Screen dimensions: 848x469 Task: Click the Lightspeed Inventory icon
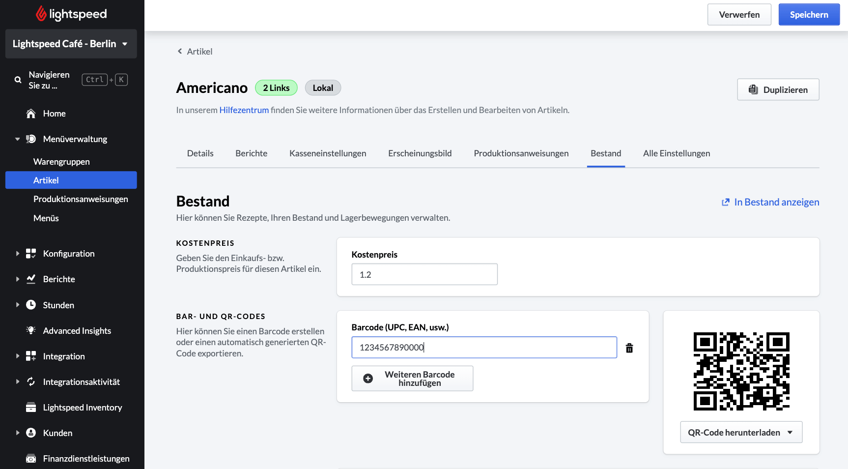tap(31, 407)
